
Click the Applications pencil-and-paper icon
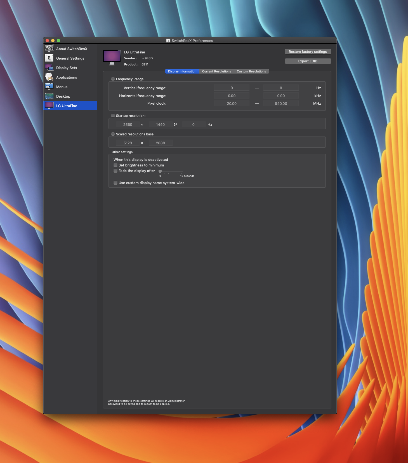tap(49, 77)
